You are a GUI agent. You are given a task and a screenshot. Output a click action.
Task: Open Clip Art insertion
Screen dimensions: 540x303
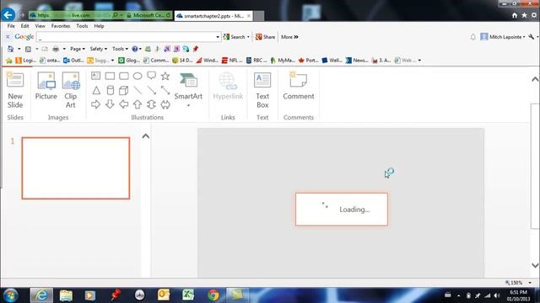pos(71,90)
